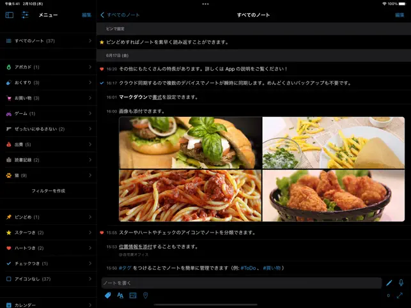
Task: Open the spaghetti photo thumbnail
Action: (x=190, y=196)
